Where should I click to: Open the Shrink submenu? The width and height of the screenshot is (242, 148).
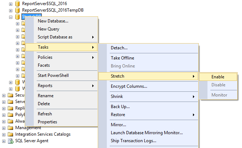click(x=148, y=96)
